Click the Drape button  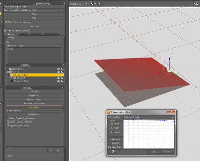pos(34,14)
